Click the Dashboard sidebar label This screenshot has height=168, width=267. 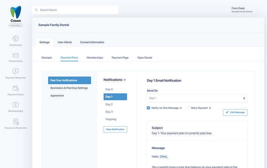(x=15, y=45)
